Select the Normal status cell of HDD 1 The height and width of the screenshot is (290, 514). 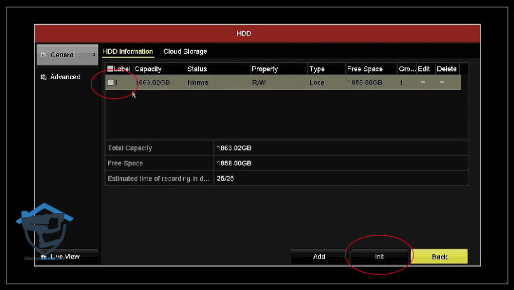pyautogui.click(x=198, y=83)
